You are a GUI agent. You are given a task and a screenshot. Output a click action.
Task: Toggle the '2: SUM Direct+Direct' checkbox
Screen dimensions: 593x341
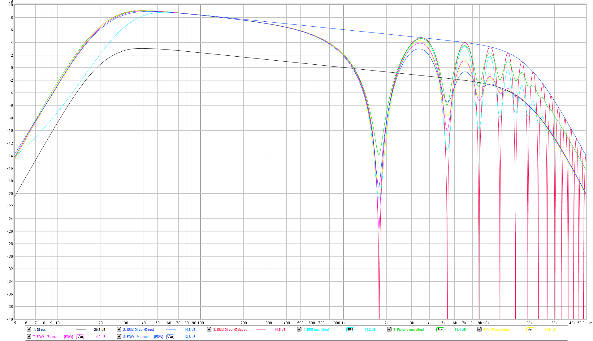[119, 329]
